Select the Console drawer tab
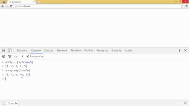This screenshot has width=189, height=106. [x=12, y=103]
